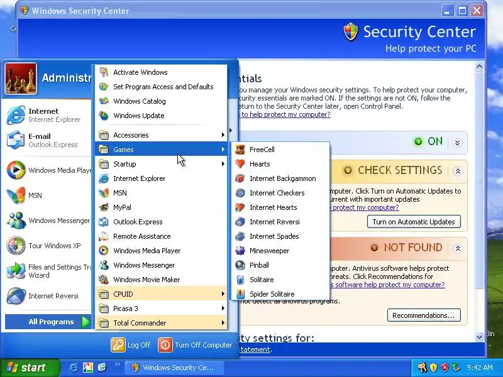Open Remote Assistance
The image size is (503, 377).
point(161,236)
